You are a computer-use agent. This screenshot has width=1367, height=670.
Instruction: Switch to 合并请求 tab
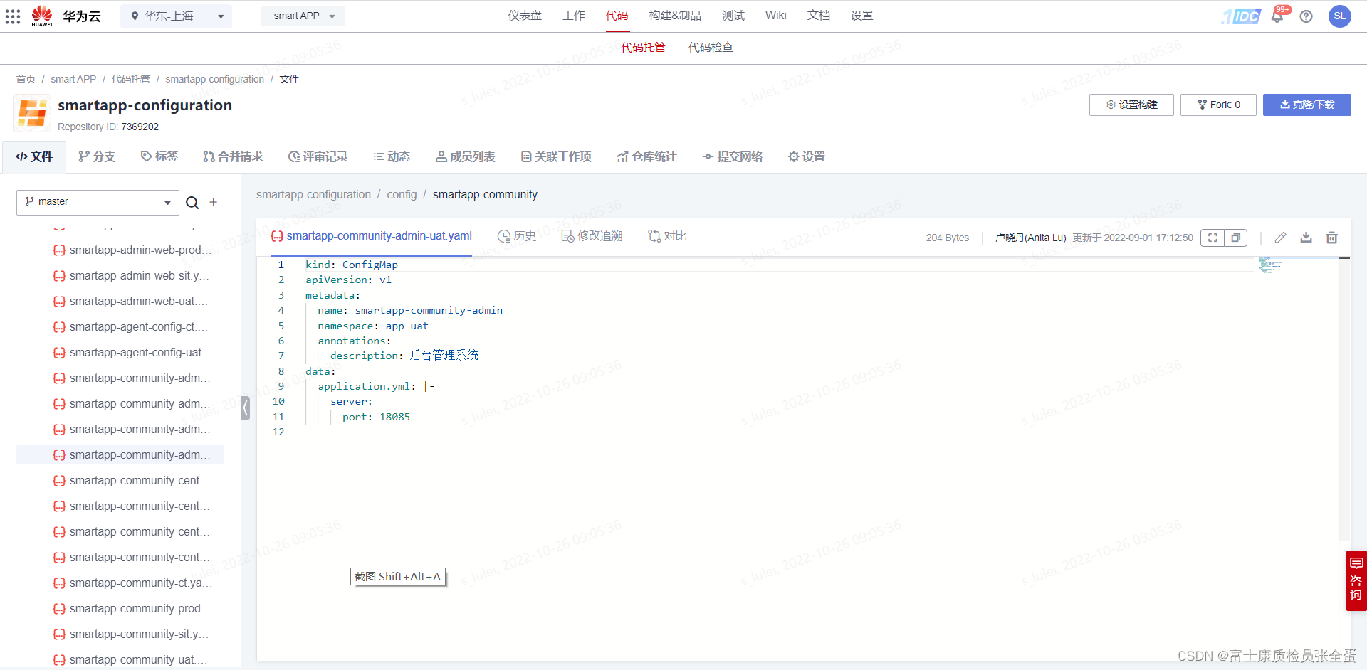click(x=233, y=156)
